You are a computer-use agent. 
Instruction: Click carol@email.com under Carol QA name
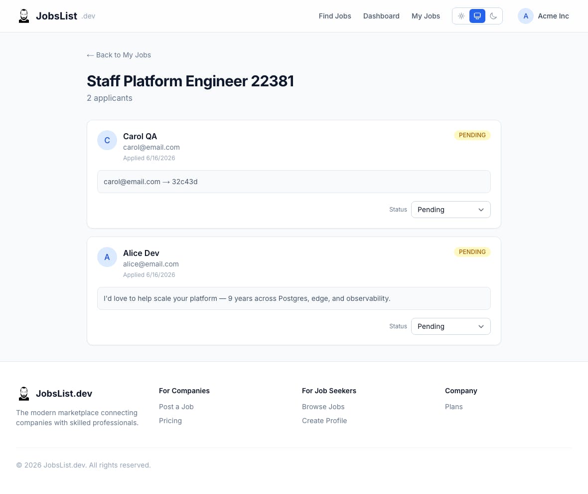[151, 148]
